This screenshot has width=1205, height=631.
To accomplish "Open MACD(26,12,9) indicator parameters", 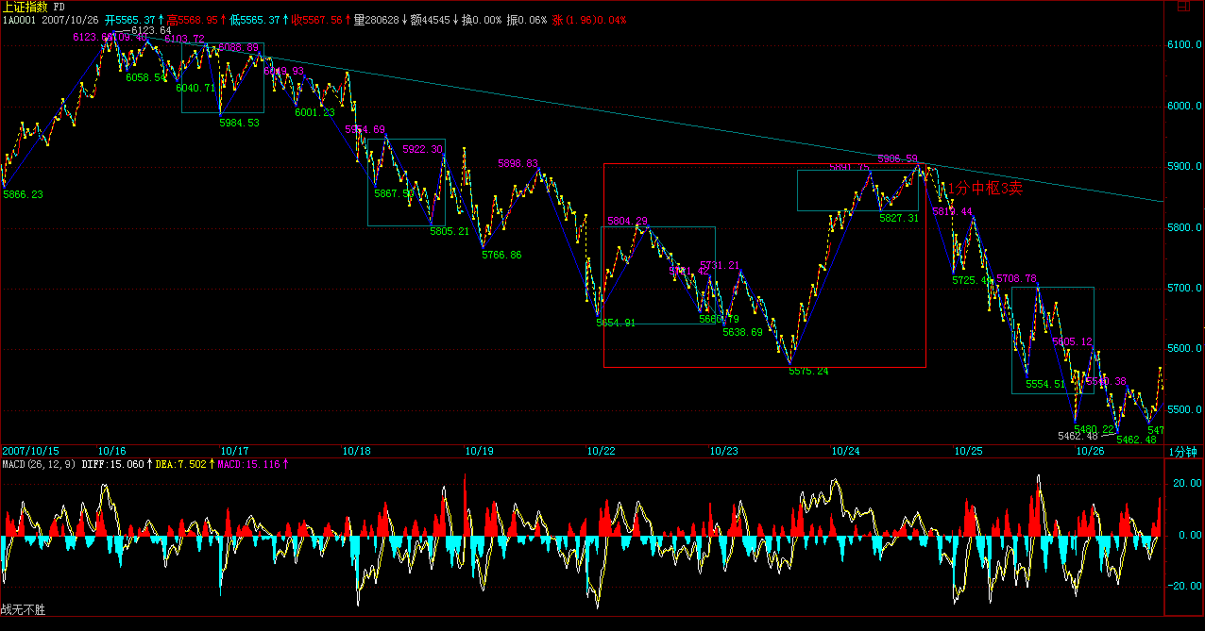I will 38,464.
